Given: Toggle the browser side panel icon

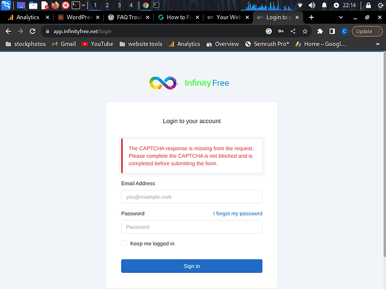Looking at the screenshot, I should (332, 31).
